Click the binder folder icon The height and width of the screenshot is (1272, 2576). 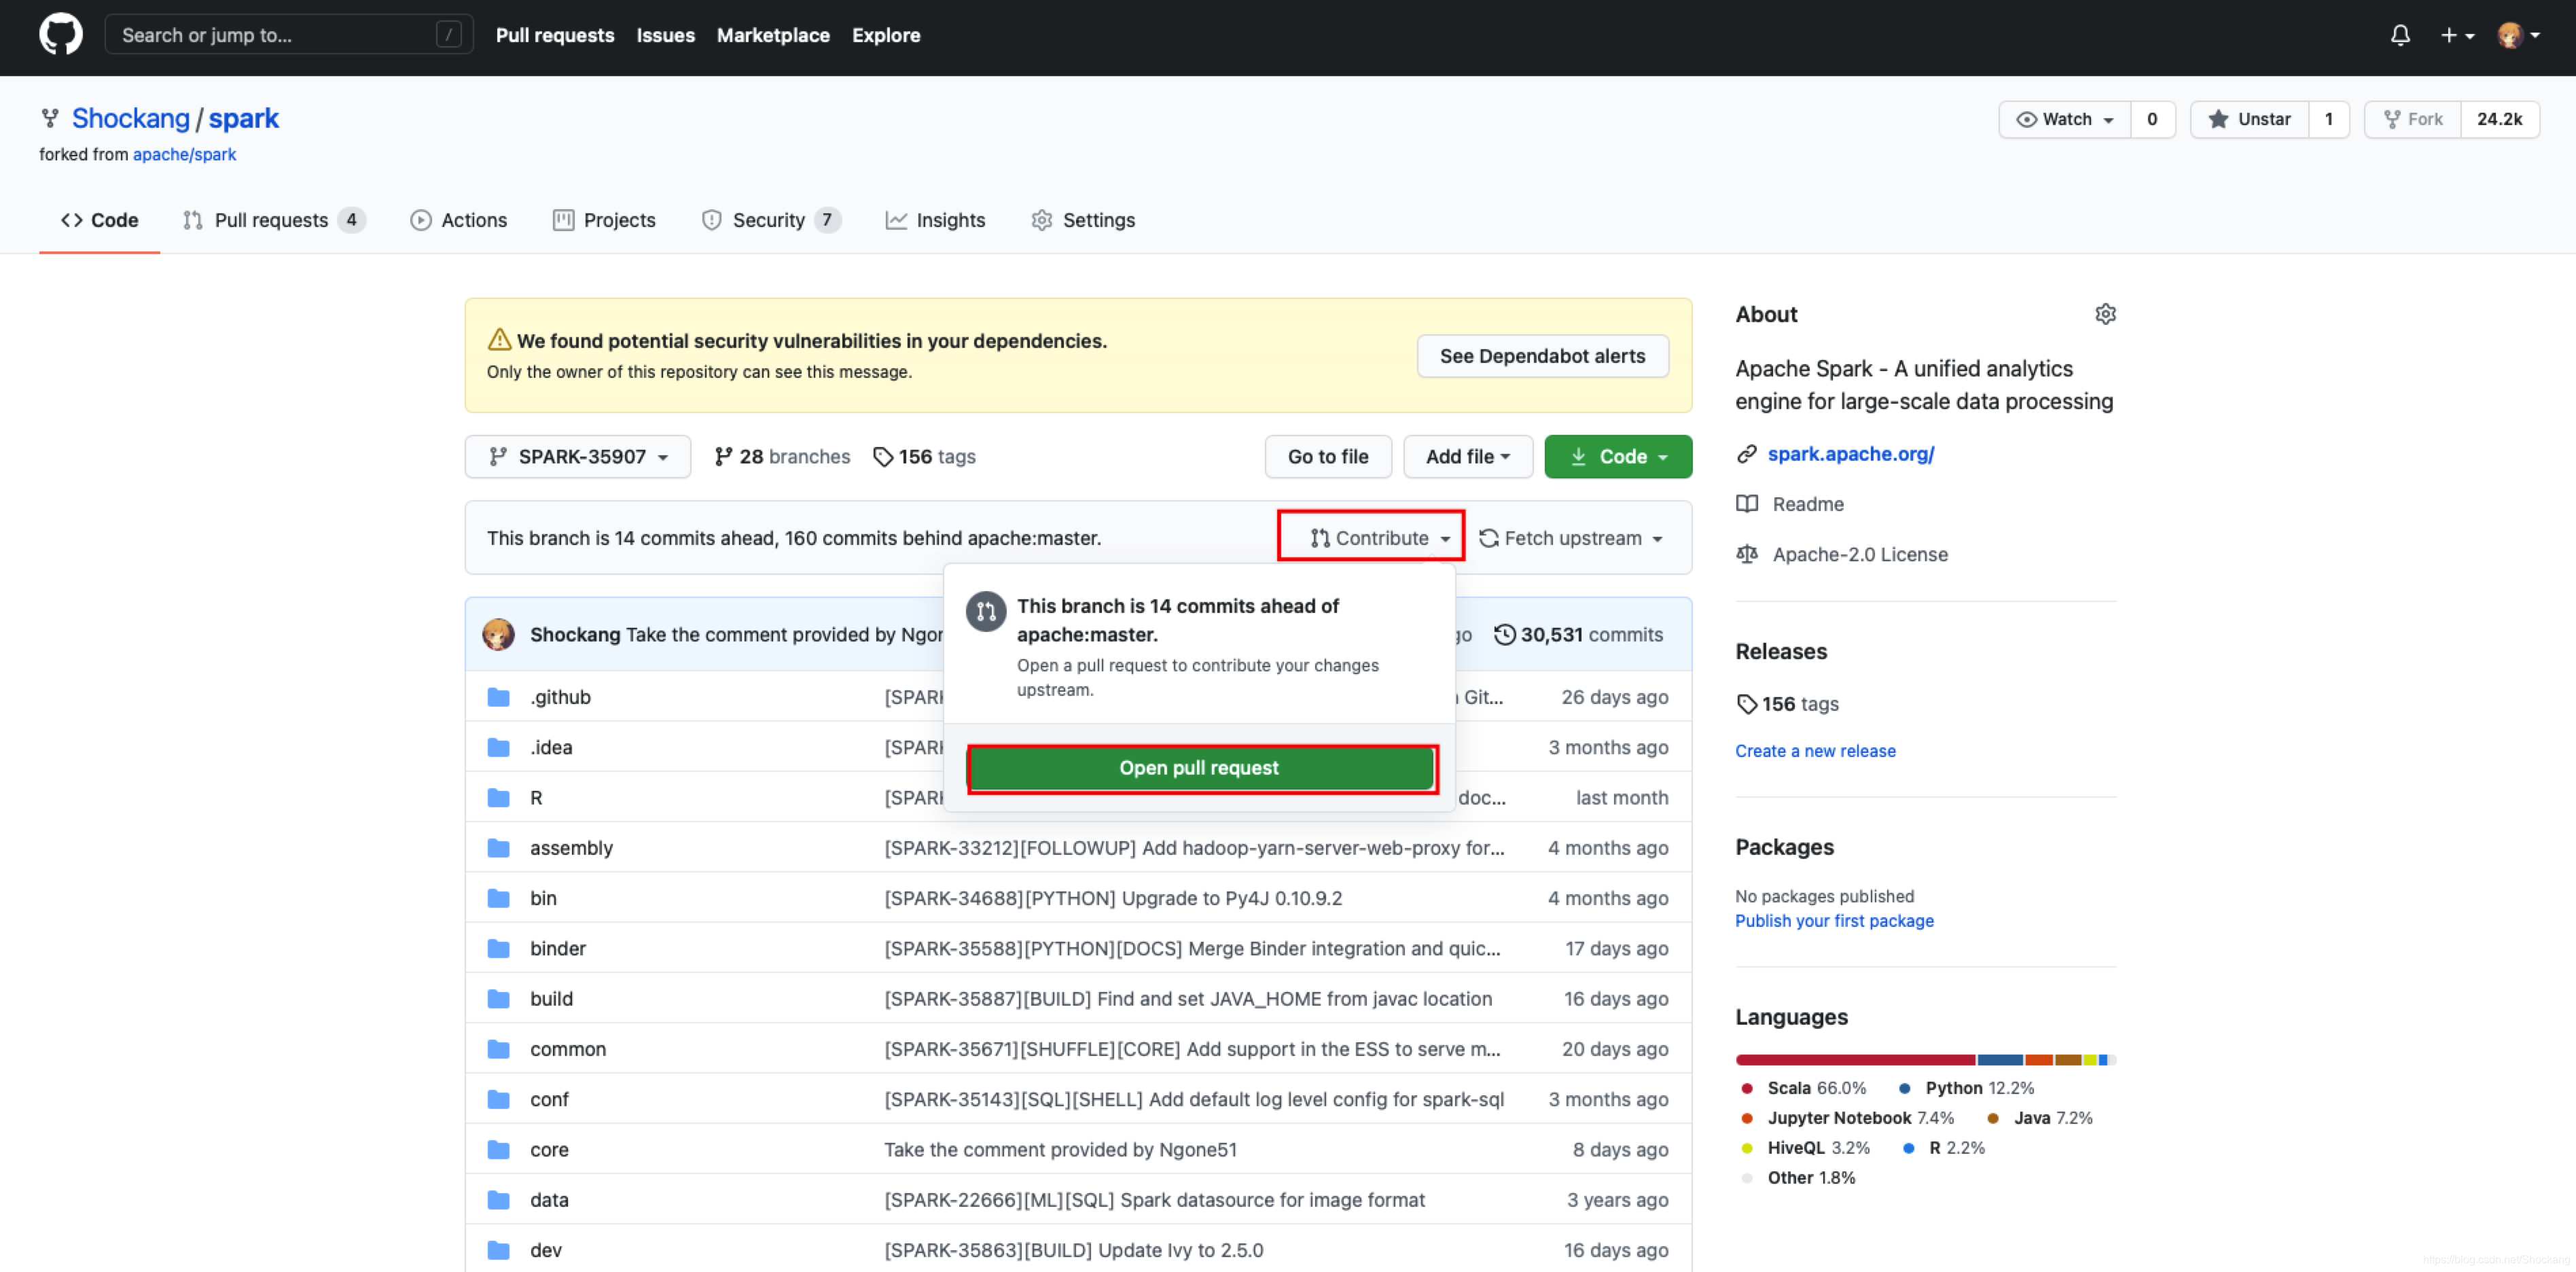[498, 948]
